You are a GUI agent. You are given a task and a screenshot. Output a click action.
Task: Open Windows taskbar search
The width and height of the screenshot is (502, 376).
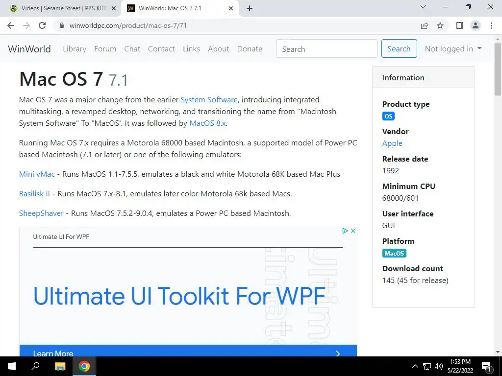point(35,366)
